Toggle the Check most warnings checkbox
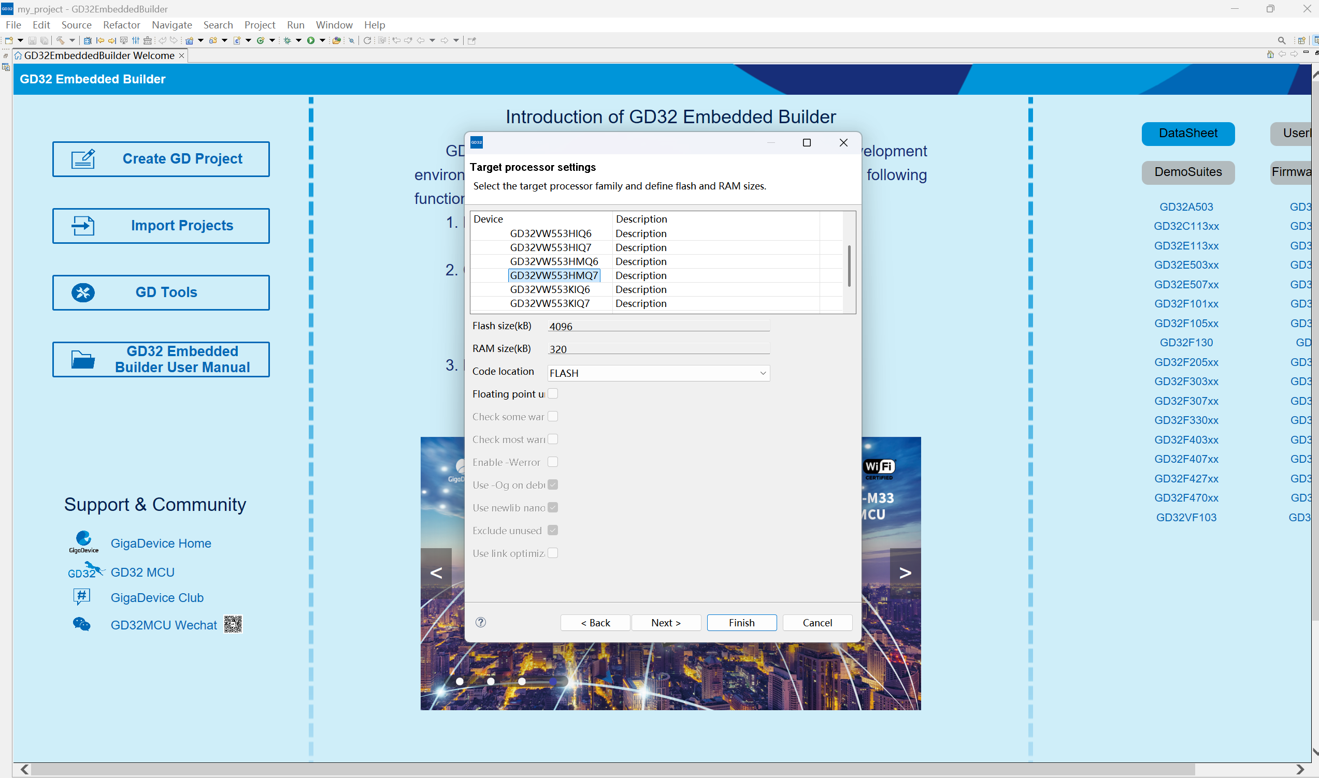1319x778 pixels. point(552,439)
